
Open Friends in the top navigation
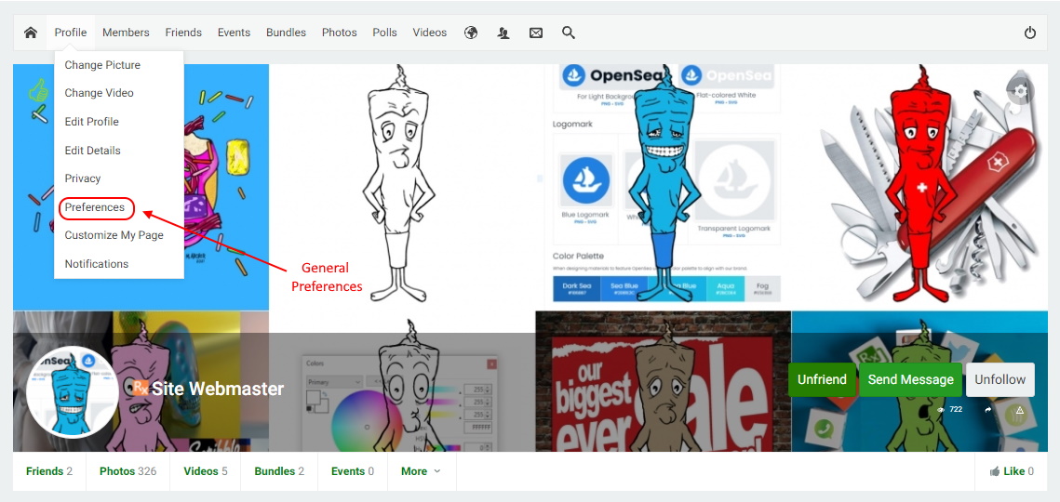pos(183,33)
